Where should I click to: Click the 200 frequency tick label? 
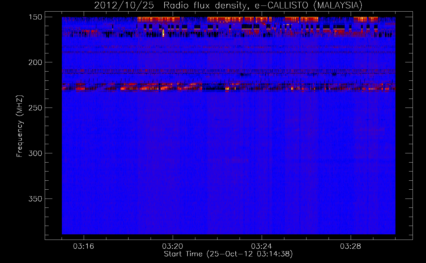tap(35, 62)
